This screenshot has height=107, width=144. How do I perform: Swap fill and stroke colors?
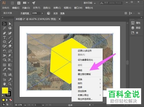click(x=11, y=89)
